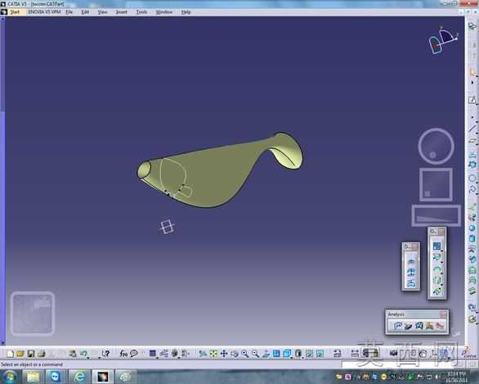479x384 pixels.
Task: Click the Normal View icon
Action: 266,354
